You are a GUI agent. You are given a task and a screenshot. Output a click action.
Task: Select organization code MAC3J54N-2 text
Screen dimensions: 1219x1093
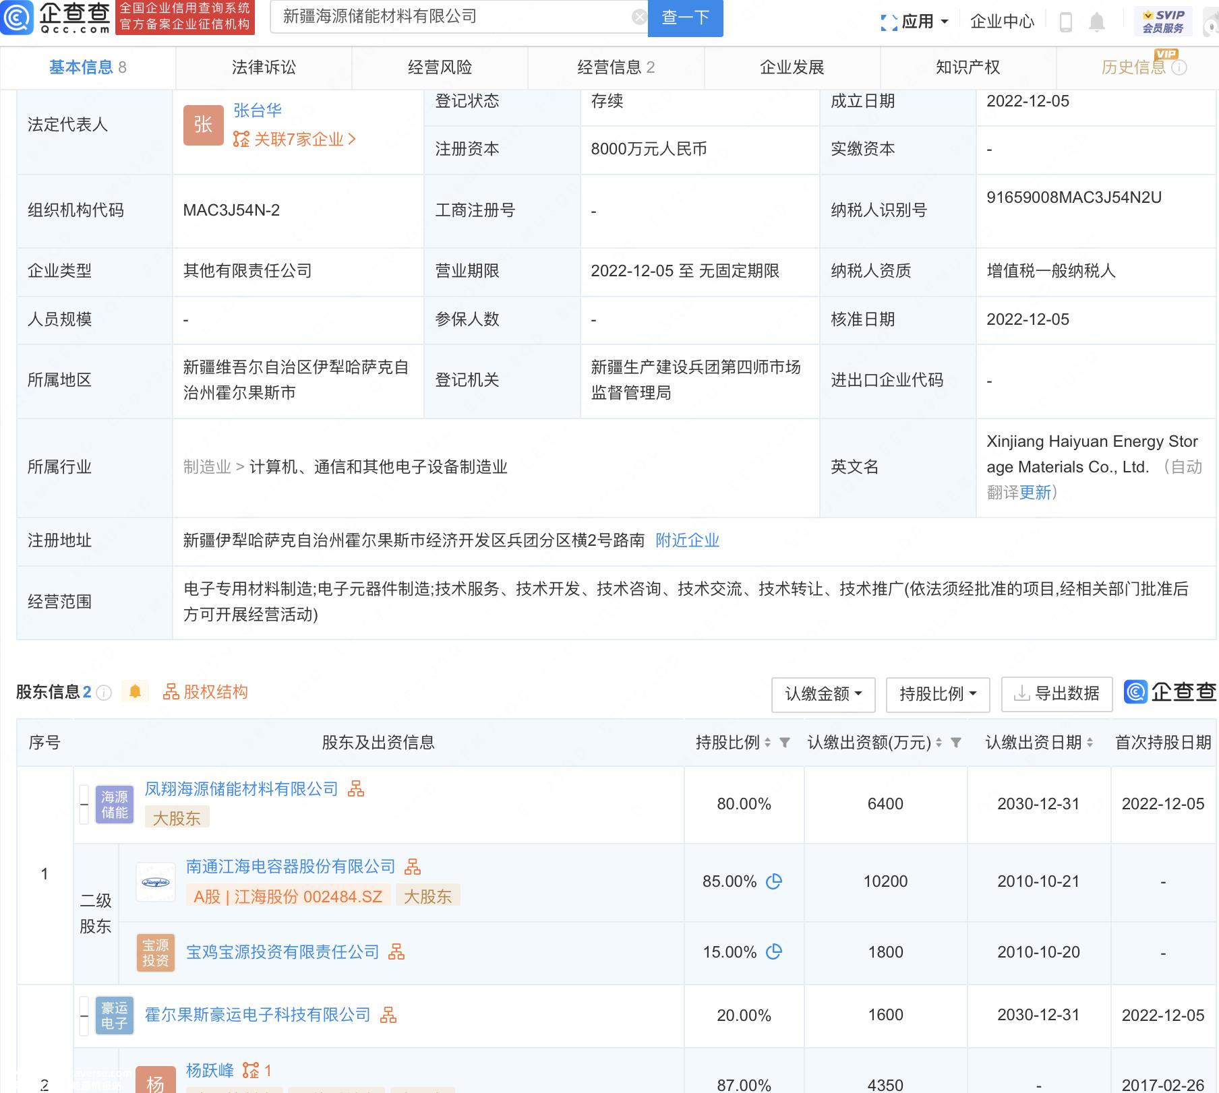pos(231,210)
